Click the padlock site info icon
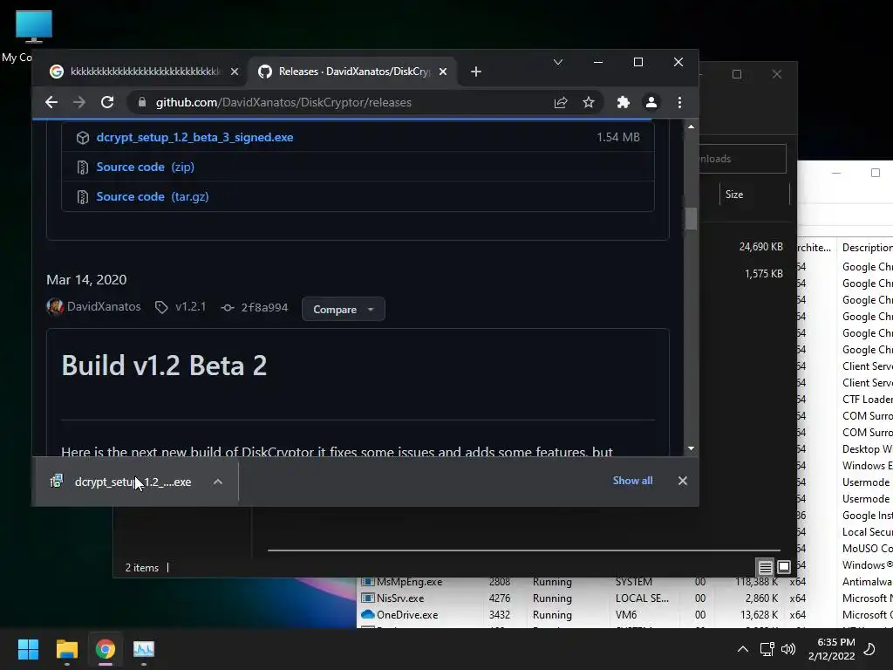The image size is (893, 670). pyautogui.click(x=142, y=103)
